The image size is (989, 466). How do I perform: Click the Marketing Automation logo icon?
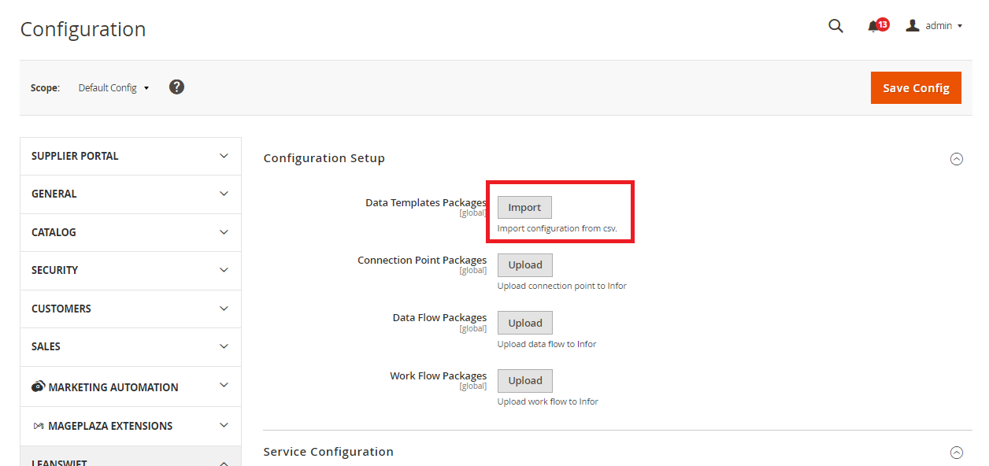pos(38,386)
